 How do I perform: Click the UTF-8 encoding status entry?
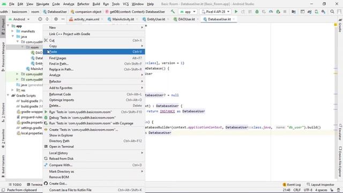pos(308,190)
